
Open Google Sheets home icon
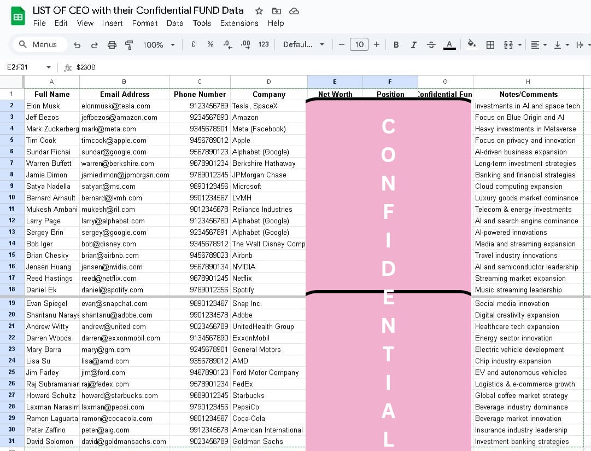click(17, 16)
